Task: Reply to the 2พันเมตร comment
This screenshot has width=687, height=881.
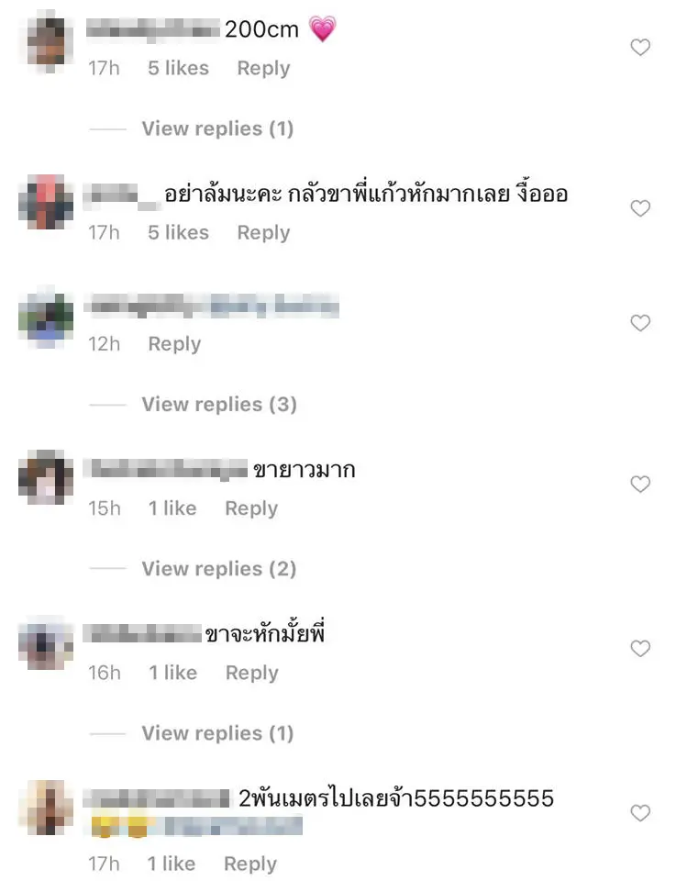Action: pos(250,864)
